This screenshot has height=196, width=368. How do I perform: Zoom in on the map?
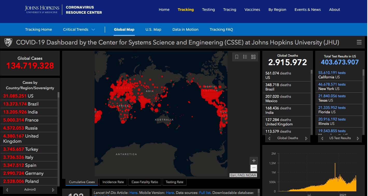254,161
